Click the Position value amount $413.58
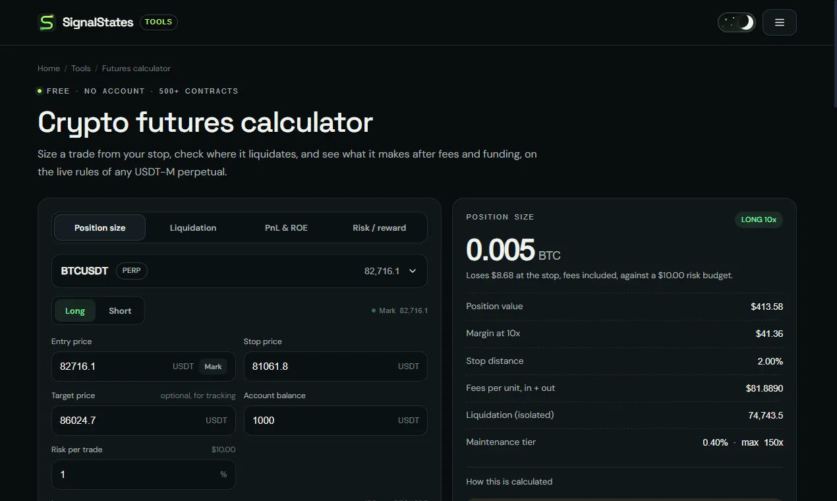This screenshot has width=837, height=501. (767, 307)
